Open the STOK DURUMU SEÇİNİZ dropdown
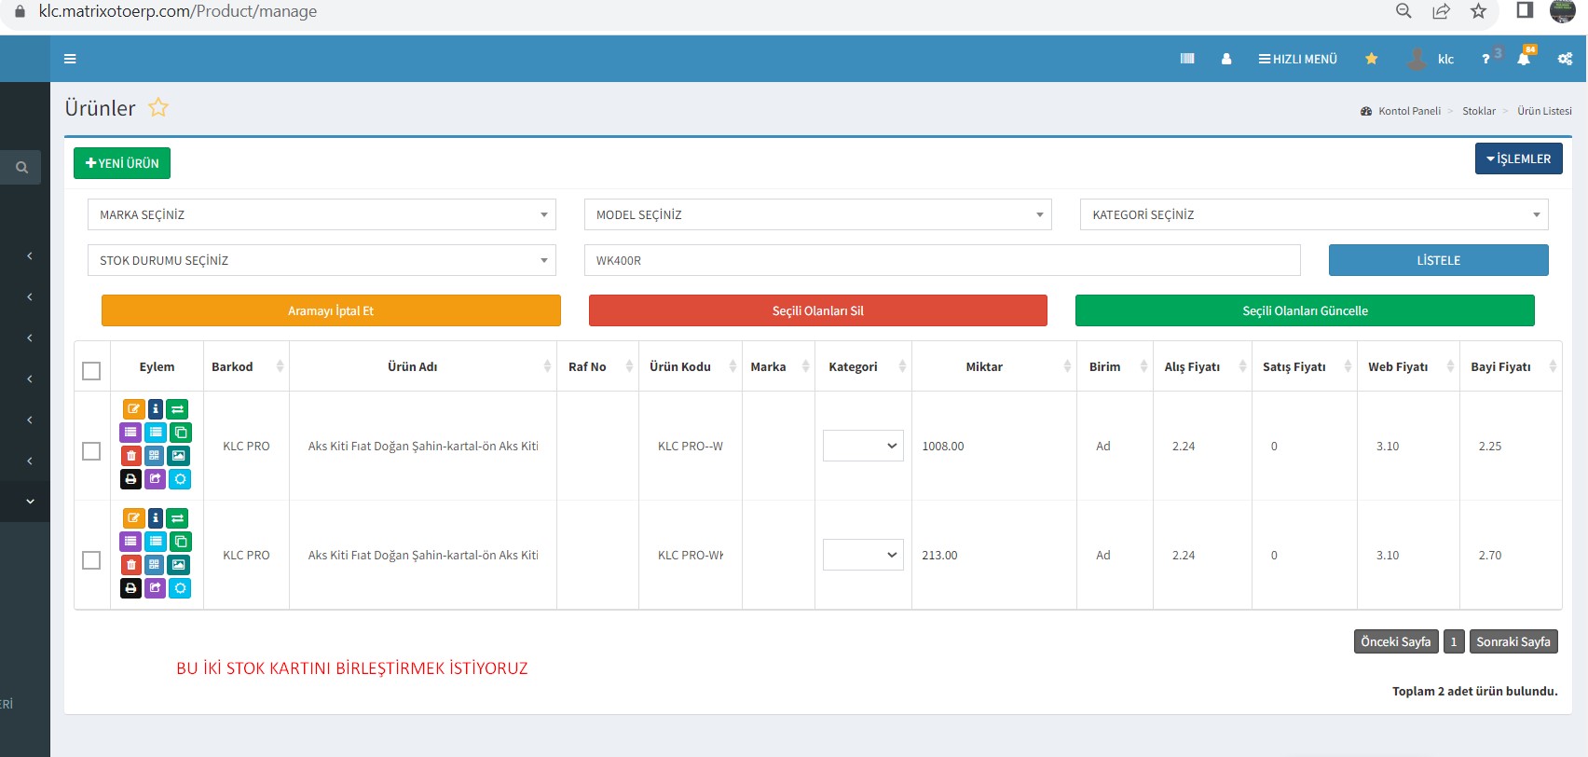Screen dimensions: 1588x757 322,260
